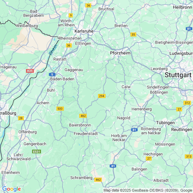This screenshot has width=193, height=193.
Task: Click the yellow 313 road marker
Action: 189,156
